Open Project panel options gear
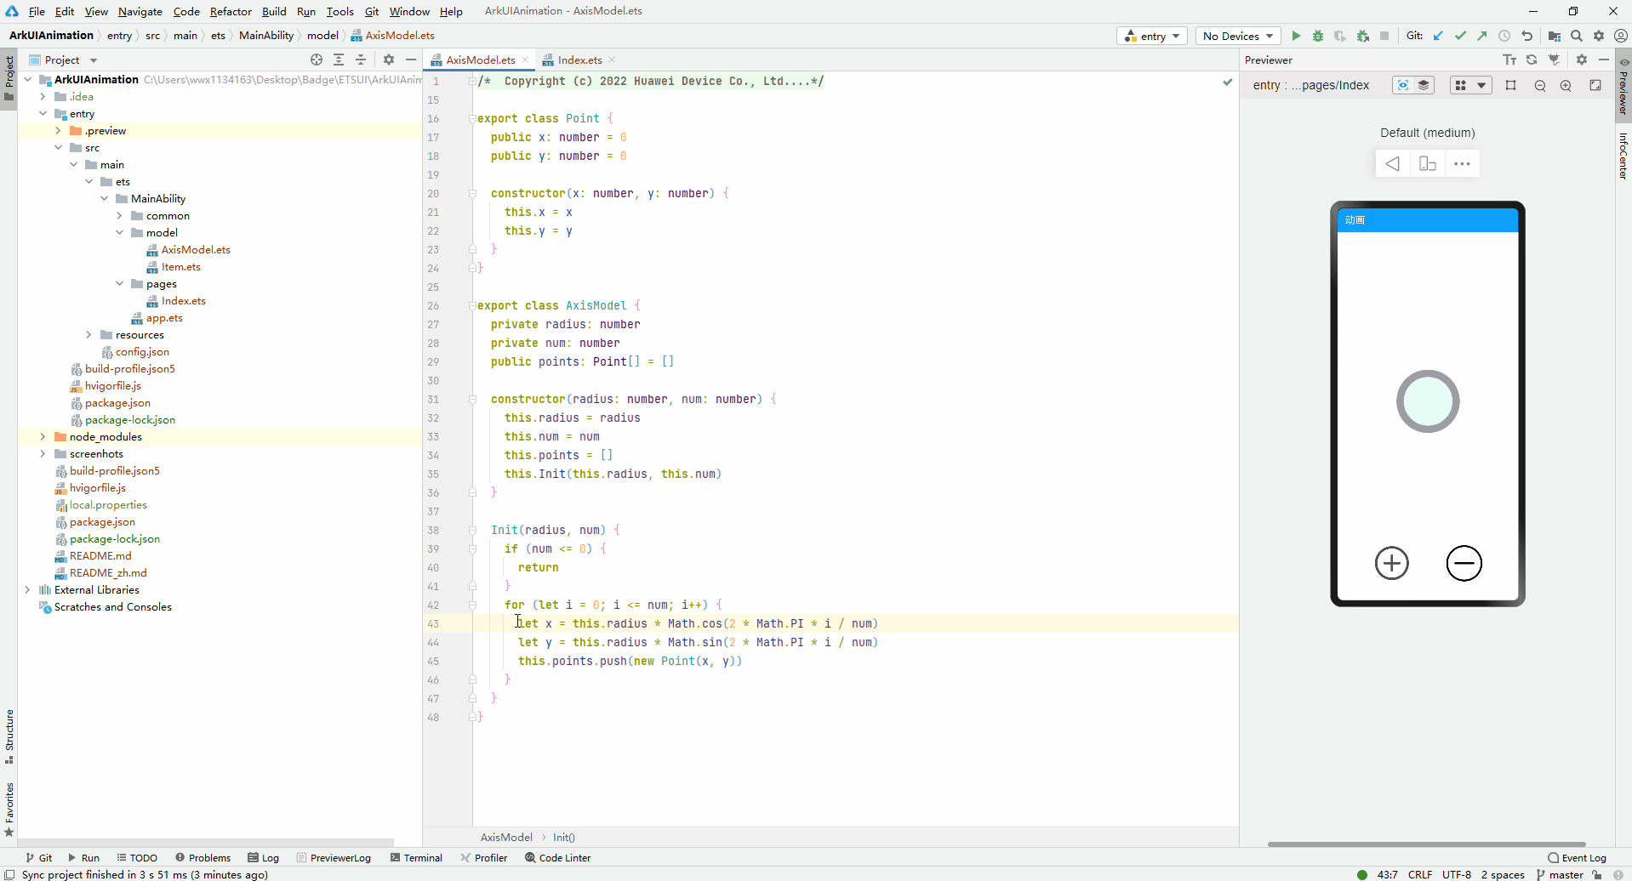 [389, 60]
